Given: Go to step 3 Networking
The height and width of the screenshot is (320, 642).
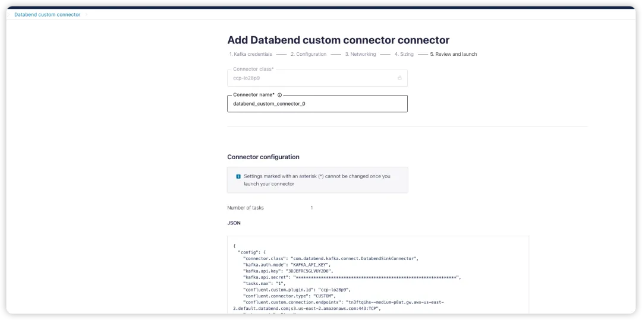Looking at the screenshot, I should 360,54.
